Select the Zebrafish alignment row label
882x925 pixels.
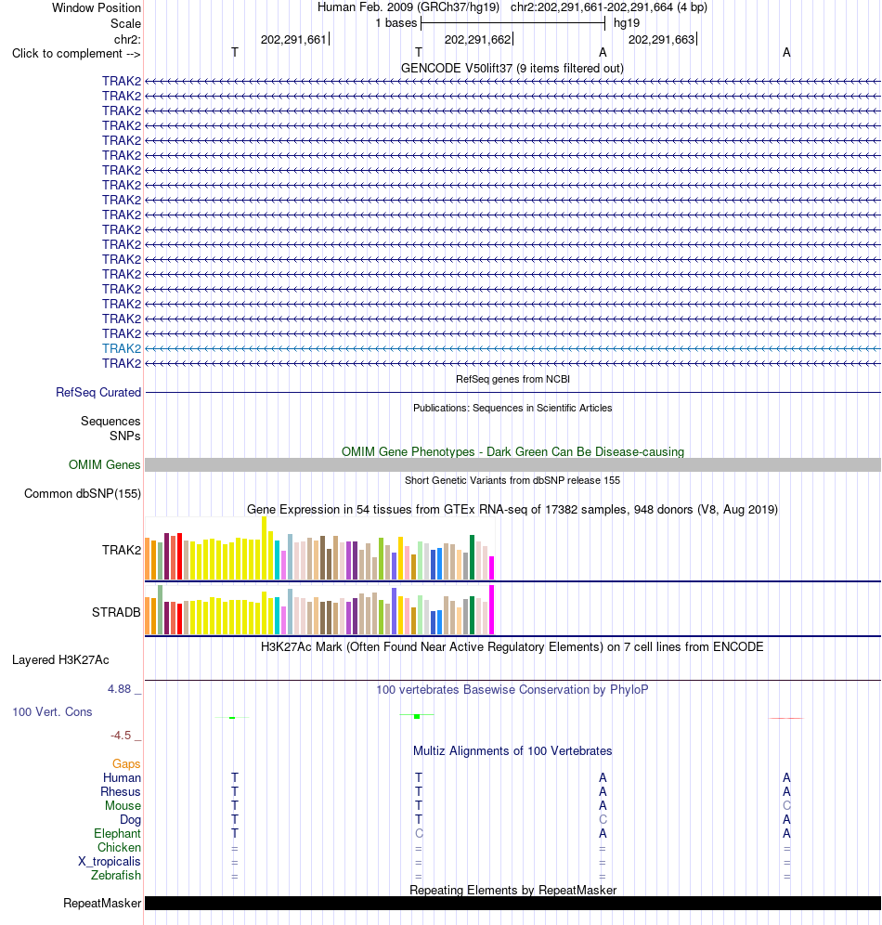tap(115, 876)
